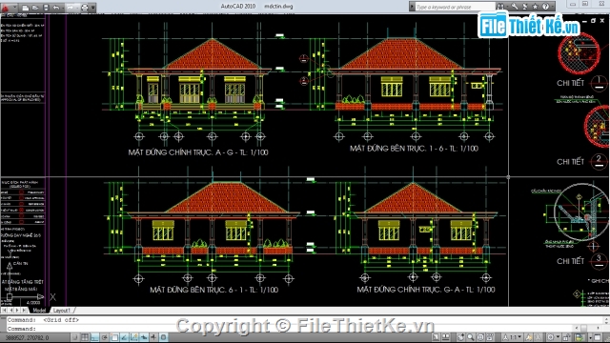Click the Workspace Switching gear icon
Viewport: 610px width, 343px height.
coord(550,337)
